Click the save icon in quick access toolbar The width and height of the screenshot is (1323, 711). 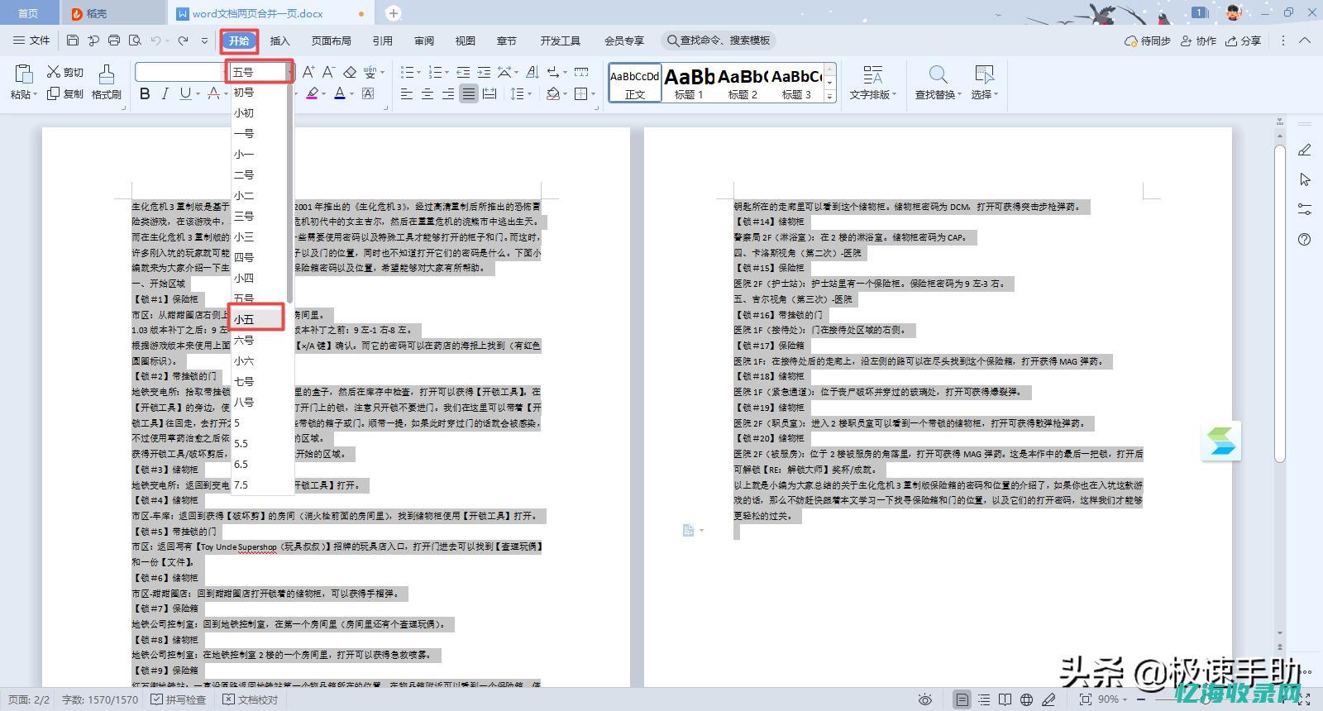(x=73, y=41)
